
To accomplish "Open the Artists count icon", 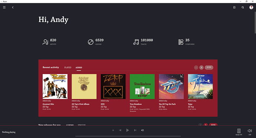I will pyautogui.click(x=45, y=42).
